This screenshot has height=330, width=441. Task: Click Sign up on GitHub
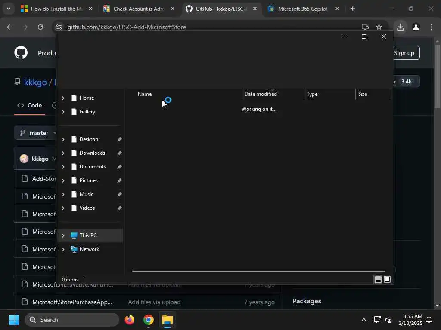[x=404, y=53]
